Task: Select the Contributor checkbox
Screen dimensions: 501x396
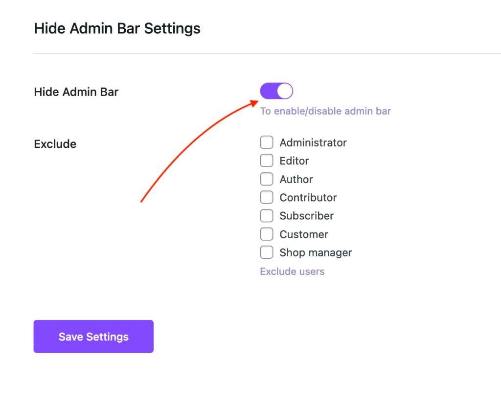Action: click(267, 197)
